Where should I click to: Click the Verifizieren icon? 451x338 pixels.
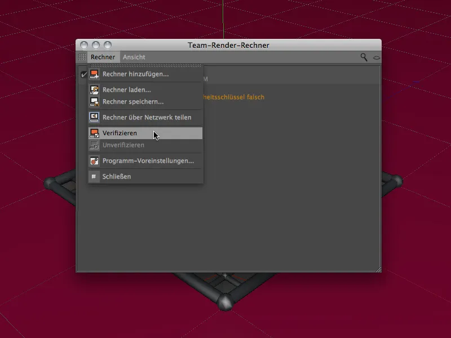(x=94, y=133)
